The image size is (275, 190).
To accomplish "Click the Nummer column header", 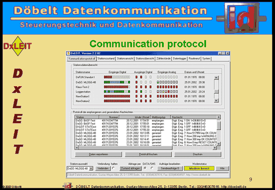I will pyautogui.click(x=109, y=117).
